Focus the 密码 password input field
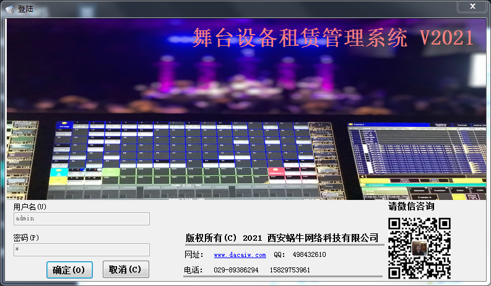This screenshot has width=491, height=286. (81, 249)
